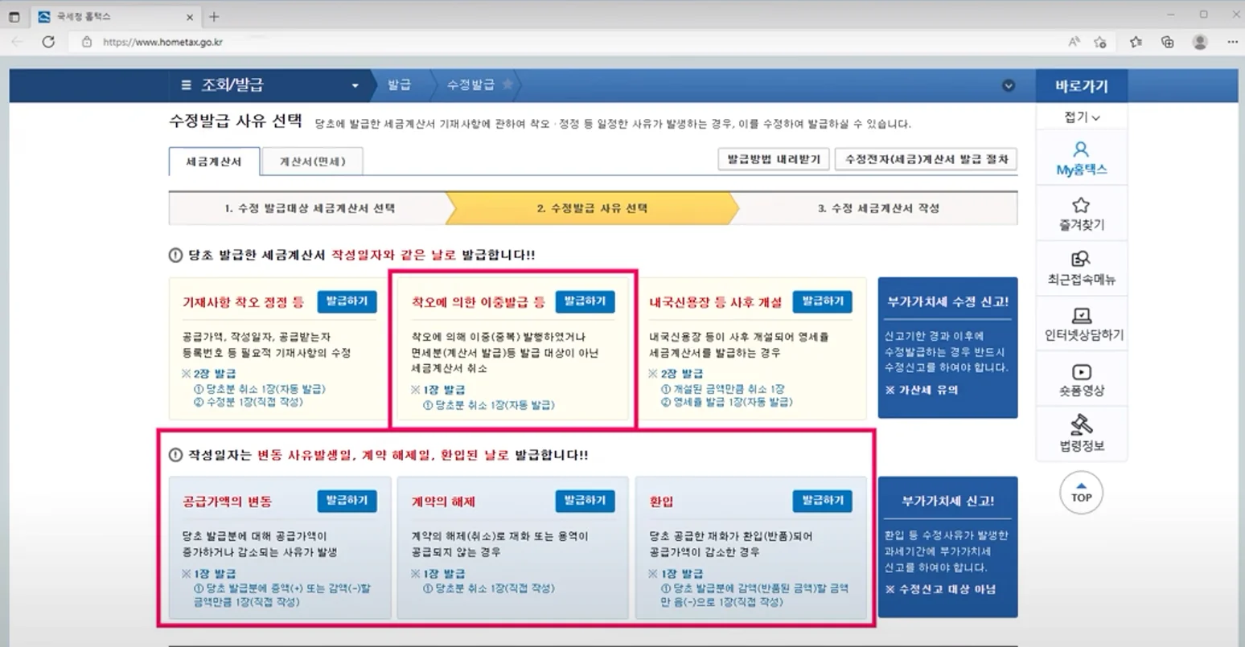The width and height of the screenshot is (1245, 647).
Task: Expand the chevron on the right of the navigation bar
Action: point(1009,85)
